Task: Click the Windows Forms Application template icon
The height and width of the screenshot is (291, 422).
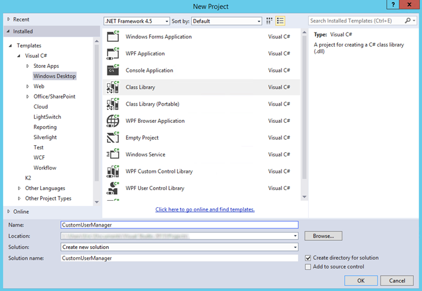Action: (x=113, y=36)
